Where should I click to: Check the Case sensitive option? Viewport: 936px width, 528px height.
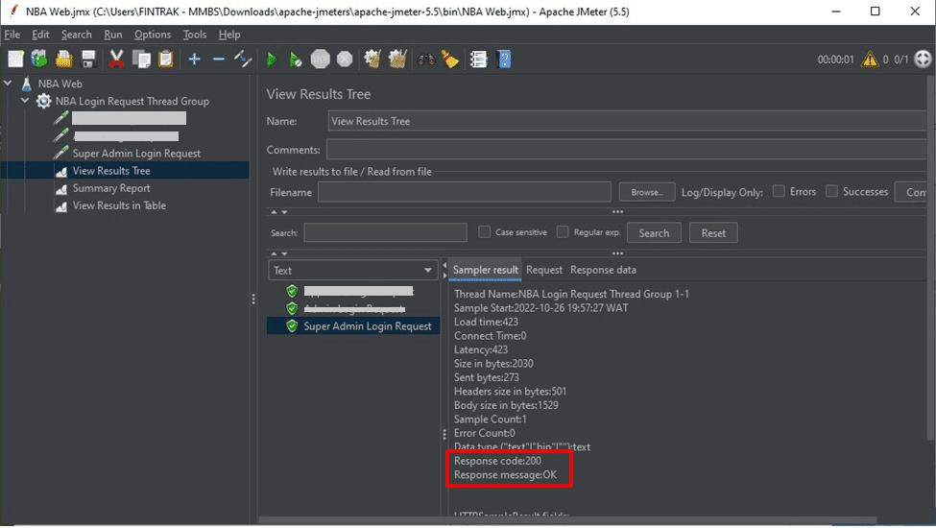(485, 232)
